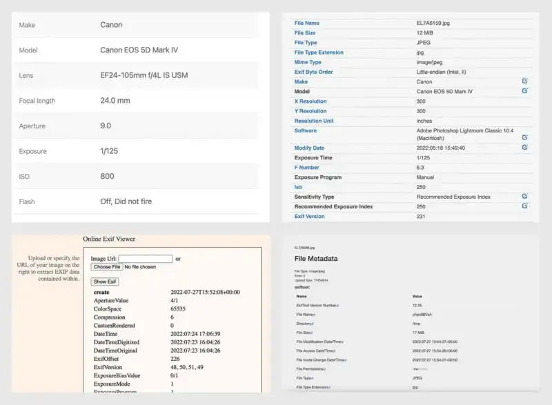Click the Image Url input field
The width and height of the screenshot is (552, 405).
point(145,257)
